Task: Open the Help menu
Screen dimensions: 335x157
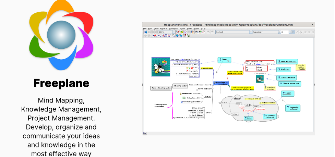Action: 203,28
